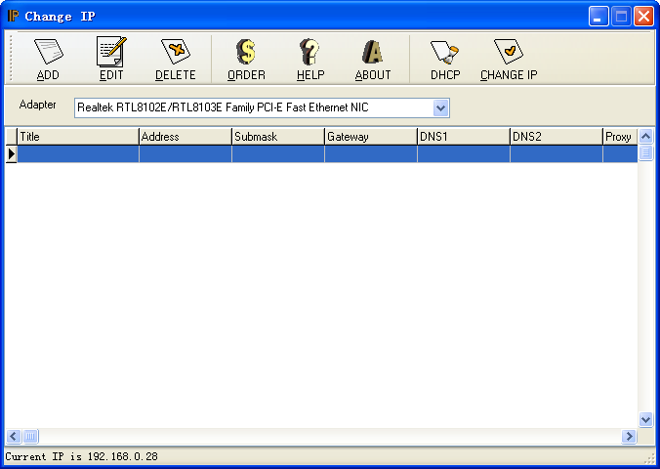Expand the Adapter dropdown list
This screenshot has width=660, height=469.
tap(440, 107)
